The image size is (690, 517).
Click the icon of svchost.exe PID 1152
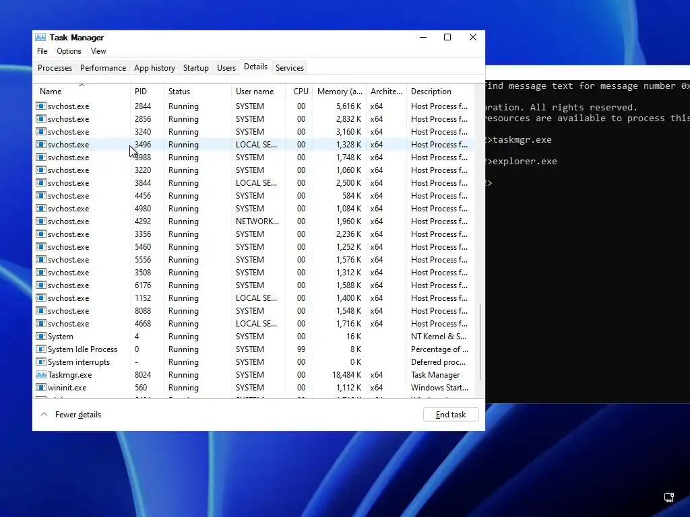pos(41,298)
